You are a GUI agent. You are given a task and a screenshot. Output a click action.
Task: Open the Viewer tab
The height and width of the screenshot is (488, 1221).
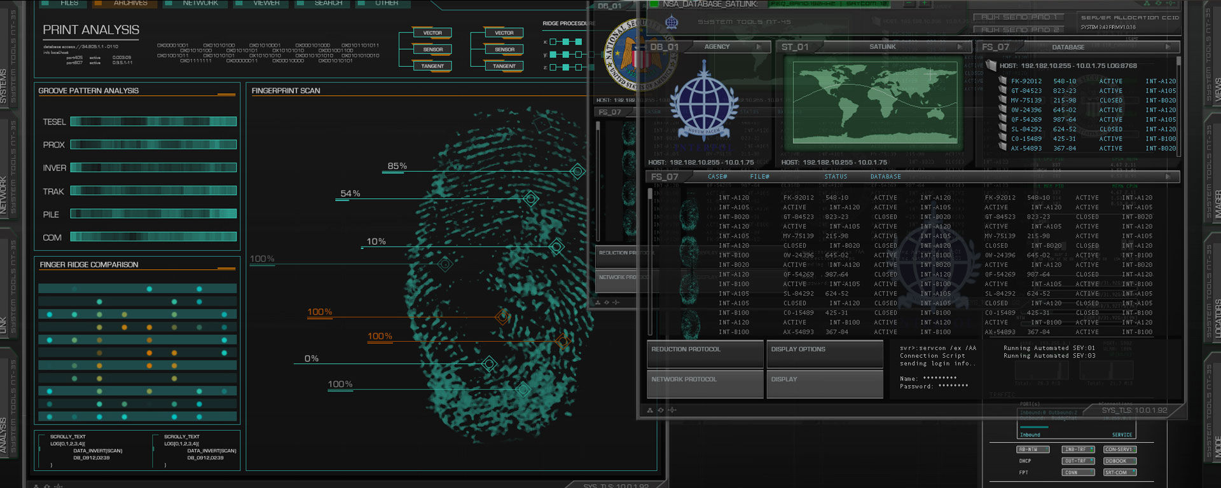266,4
